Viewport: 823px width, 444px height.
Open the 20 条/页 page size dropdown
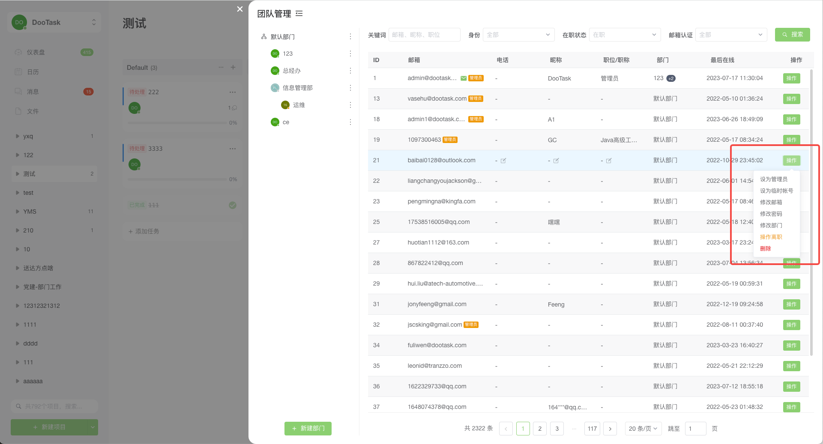coord(643,429)
